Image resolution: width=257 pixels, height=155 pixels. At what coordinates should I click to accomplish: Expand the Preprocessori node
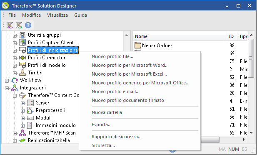tap(22, 111)
